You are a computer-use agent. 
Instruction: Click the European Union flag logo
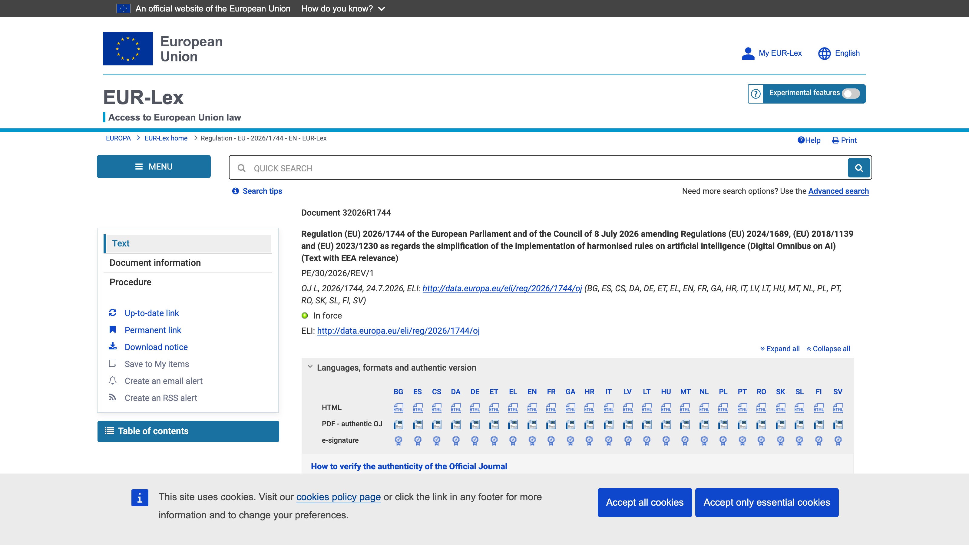(x=128, y=48)
